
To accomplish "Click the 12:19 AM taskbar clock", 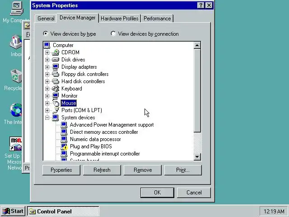I will click(274, 211).
